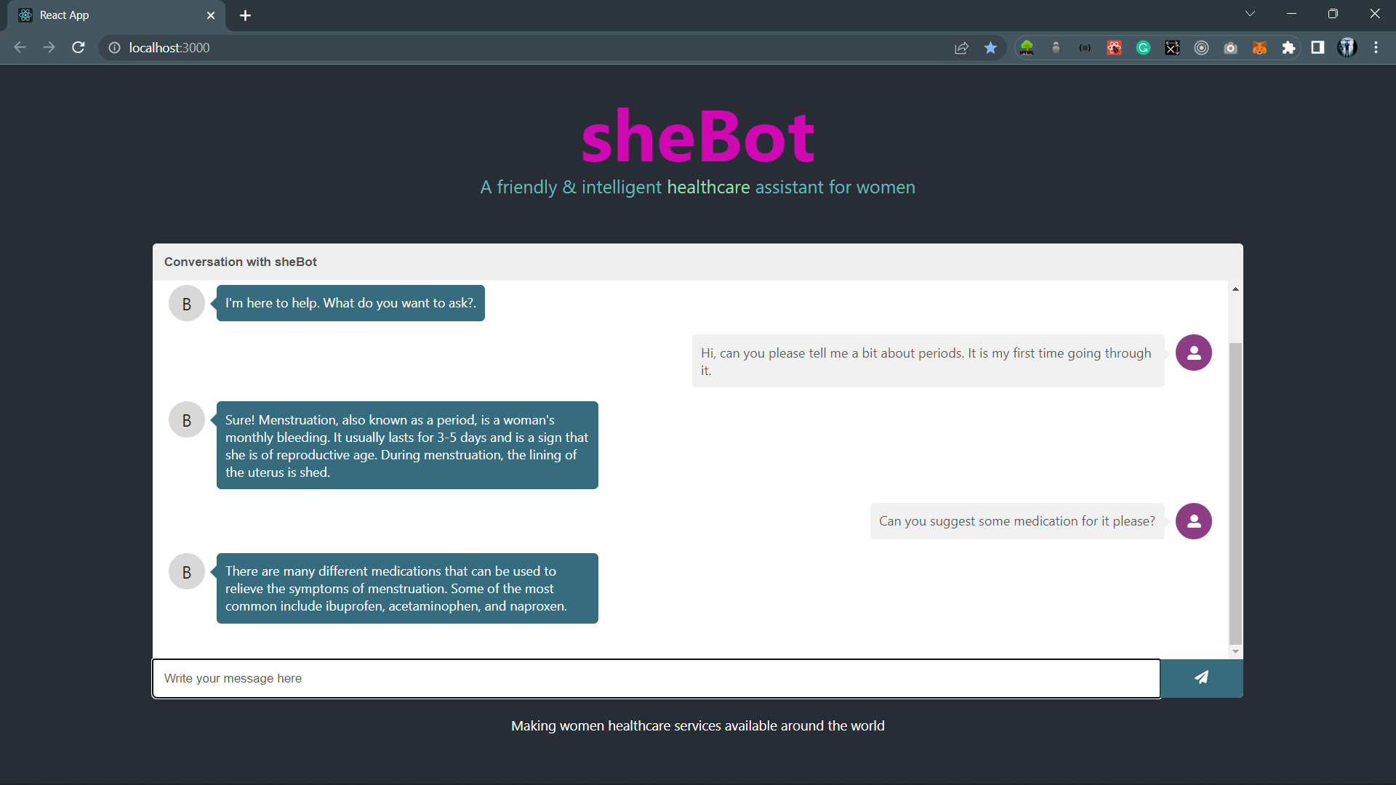The image size is (1396, 785).
Task: Open Chrome three-dot menu
Action: (1376, 48)
